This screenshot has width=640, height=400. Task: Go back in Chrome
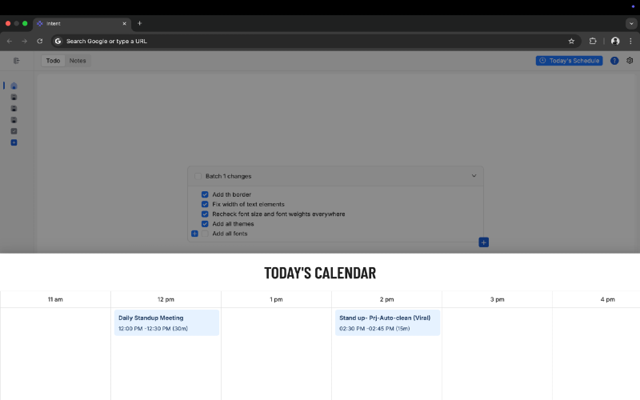coord(10,42)
